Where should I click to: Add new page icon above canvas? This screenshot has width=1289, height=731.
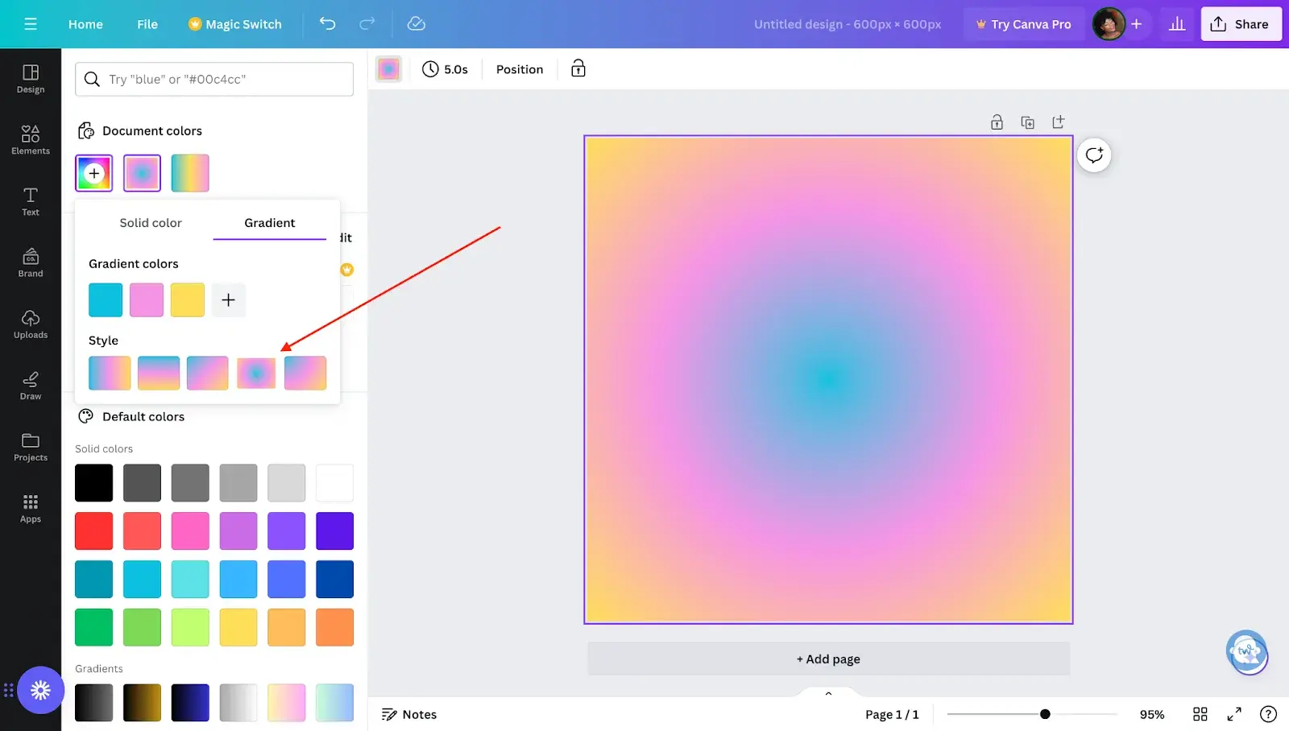point(1058,122)
